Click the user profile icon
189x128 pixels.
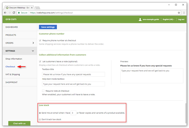coord(140,20)
